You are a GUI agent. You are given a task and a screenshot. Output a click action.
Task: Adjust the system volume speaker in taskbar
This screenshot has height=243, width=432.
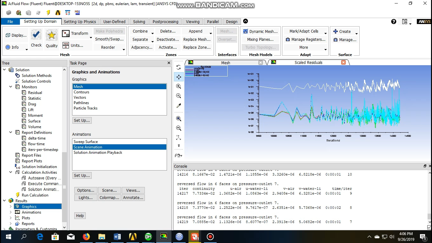point(392,237)
